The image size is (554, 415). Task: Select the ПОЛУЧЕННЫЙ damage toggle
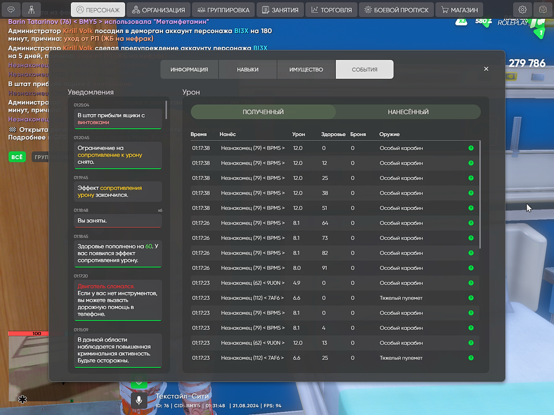(263, 112)
